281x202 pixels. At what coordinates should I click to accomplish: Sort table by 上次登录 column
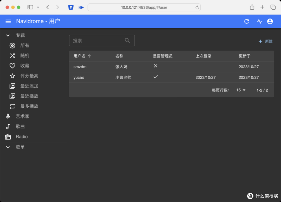coord(203,56)
